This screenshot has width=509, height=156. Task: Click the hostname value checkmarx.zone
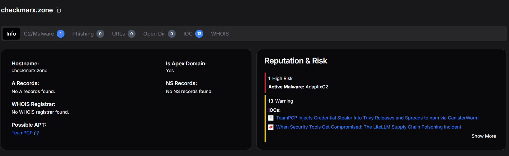tap(30, 71)
